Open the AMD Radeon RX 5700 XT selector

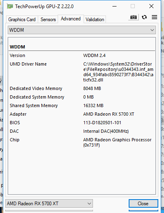pos(49,203)
